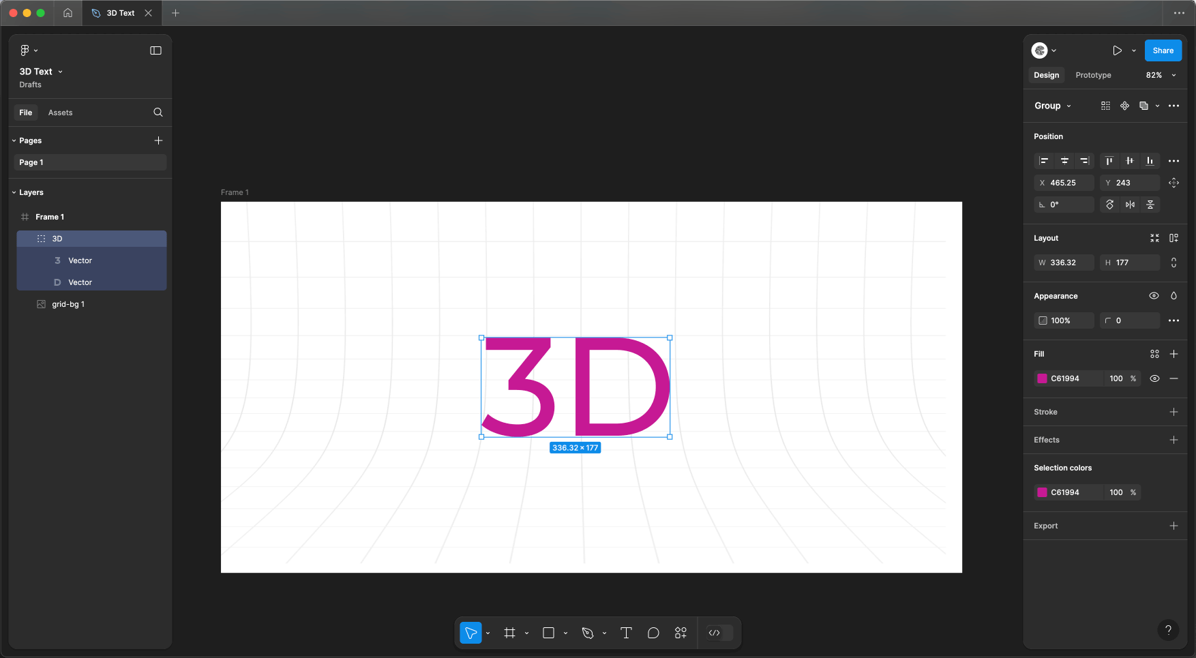The width and height of the screenshot is (1196, 658).
Task: Select the Frame tool
Action: coord(509,633)
